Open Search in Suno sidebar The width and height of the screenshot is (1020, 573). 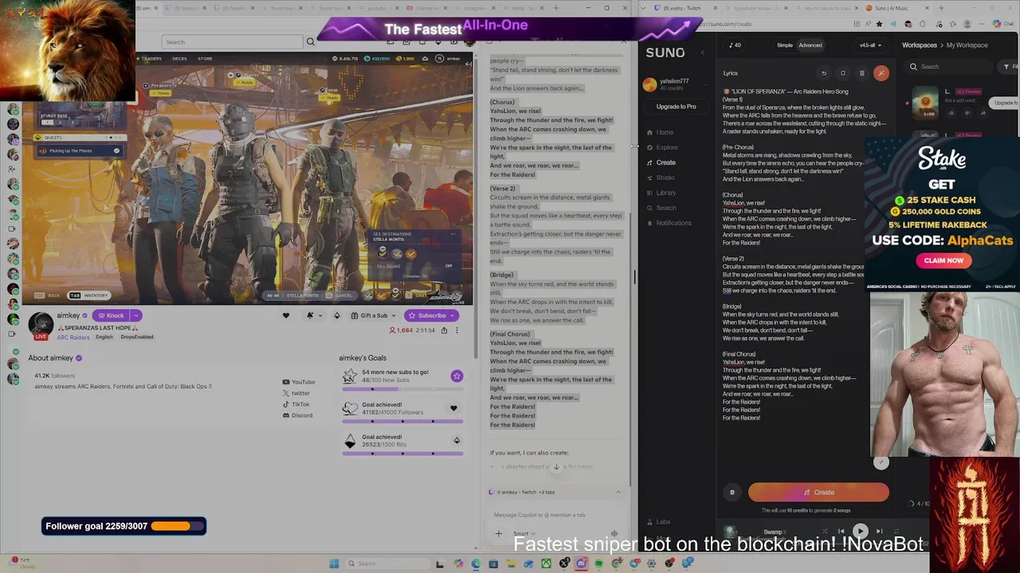click(x=661, y=208)
